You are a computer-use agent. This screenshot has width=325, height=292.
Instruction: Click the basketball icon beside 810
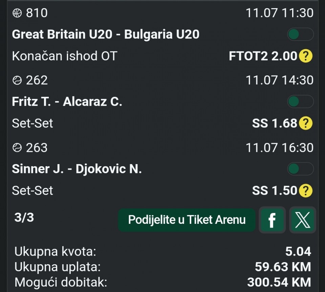point(17,13)
